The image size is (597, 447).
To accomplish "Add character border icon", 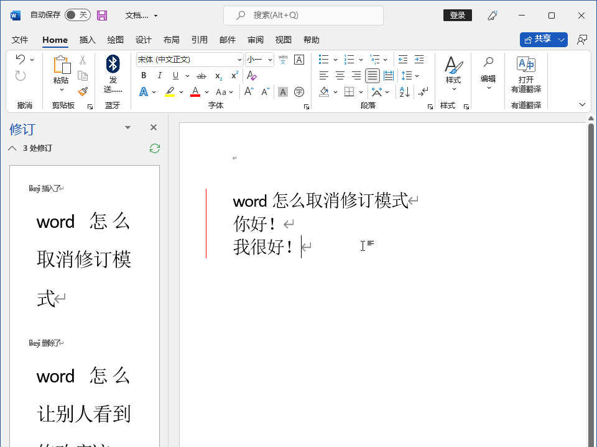I will point(299,60).
